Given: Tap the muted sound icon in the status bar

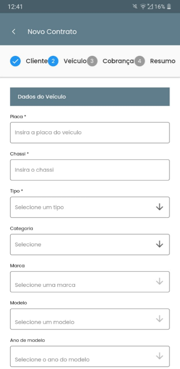Looking at the screenshot, I should click(x=135, y=7).
